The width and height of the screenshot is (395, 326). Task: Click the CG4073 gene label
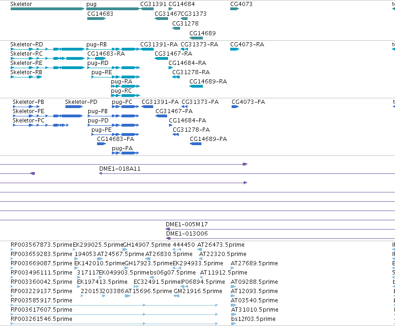(241, 4)
